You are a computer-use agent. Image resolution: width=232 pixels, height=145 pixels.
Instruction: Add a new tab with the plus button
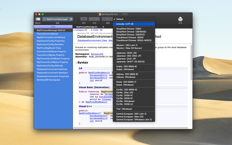pyautogui.click(x=103, y=27)
